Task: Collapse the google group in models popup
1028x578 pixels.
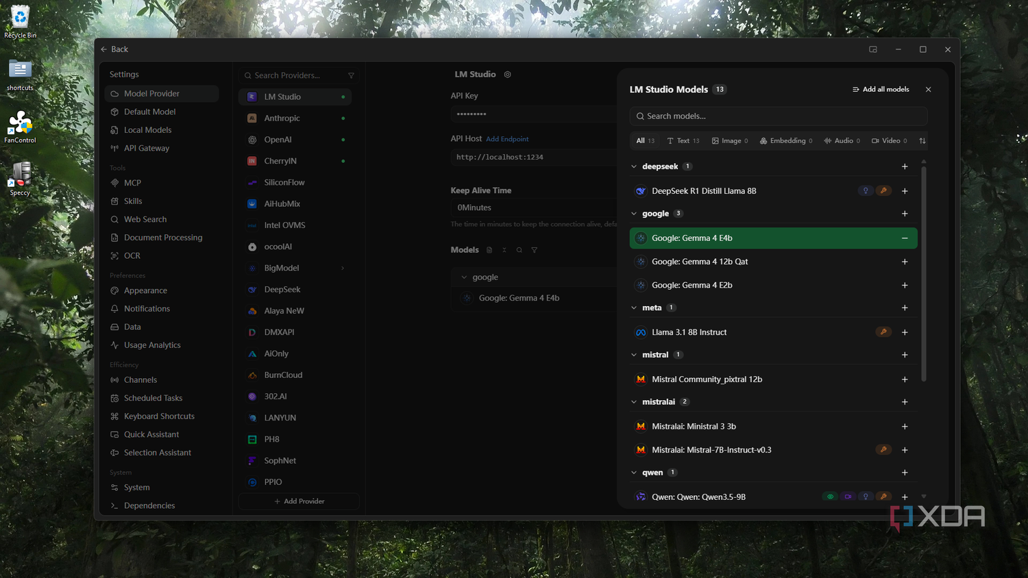Action: [634, 214]
